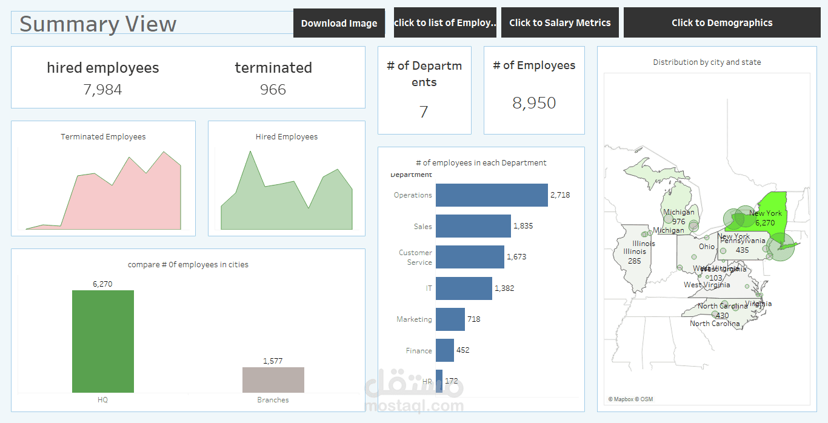Viewport: 828px width, 423px height.
Task: Click to Salary Metrics button
Action: (560, 22)
